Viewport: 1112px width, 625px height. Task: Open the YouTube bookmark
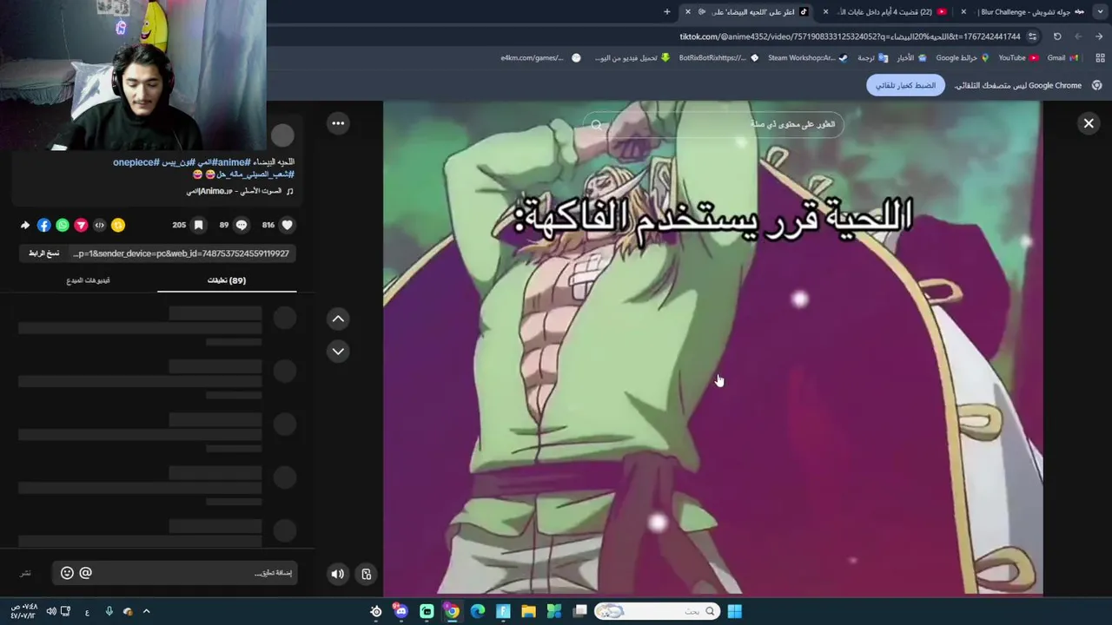[x=1017, y=58]
